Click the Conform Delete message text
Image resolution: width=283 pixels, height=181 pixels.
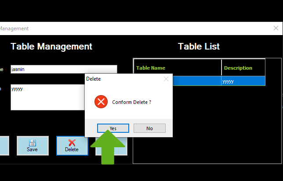(132, 102)
